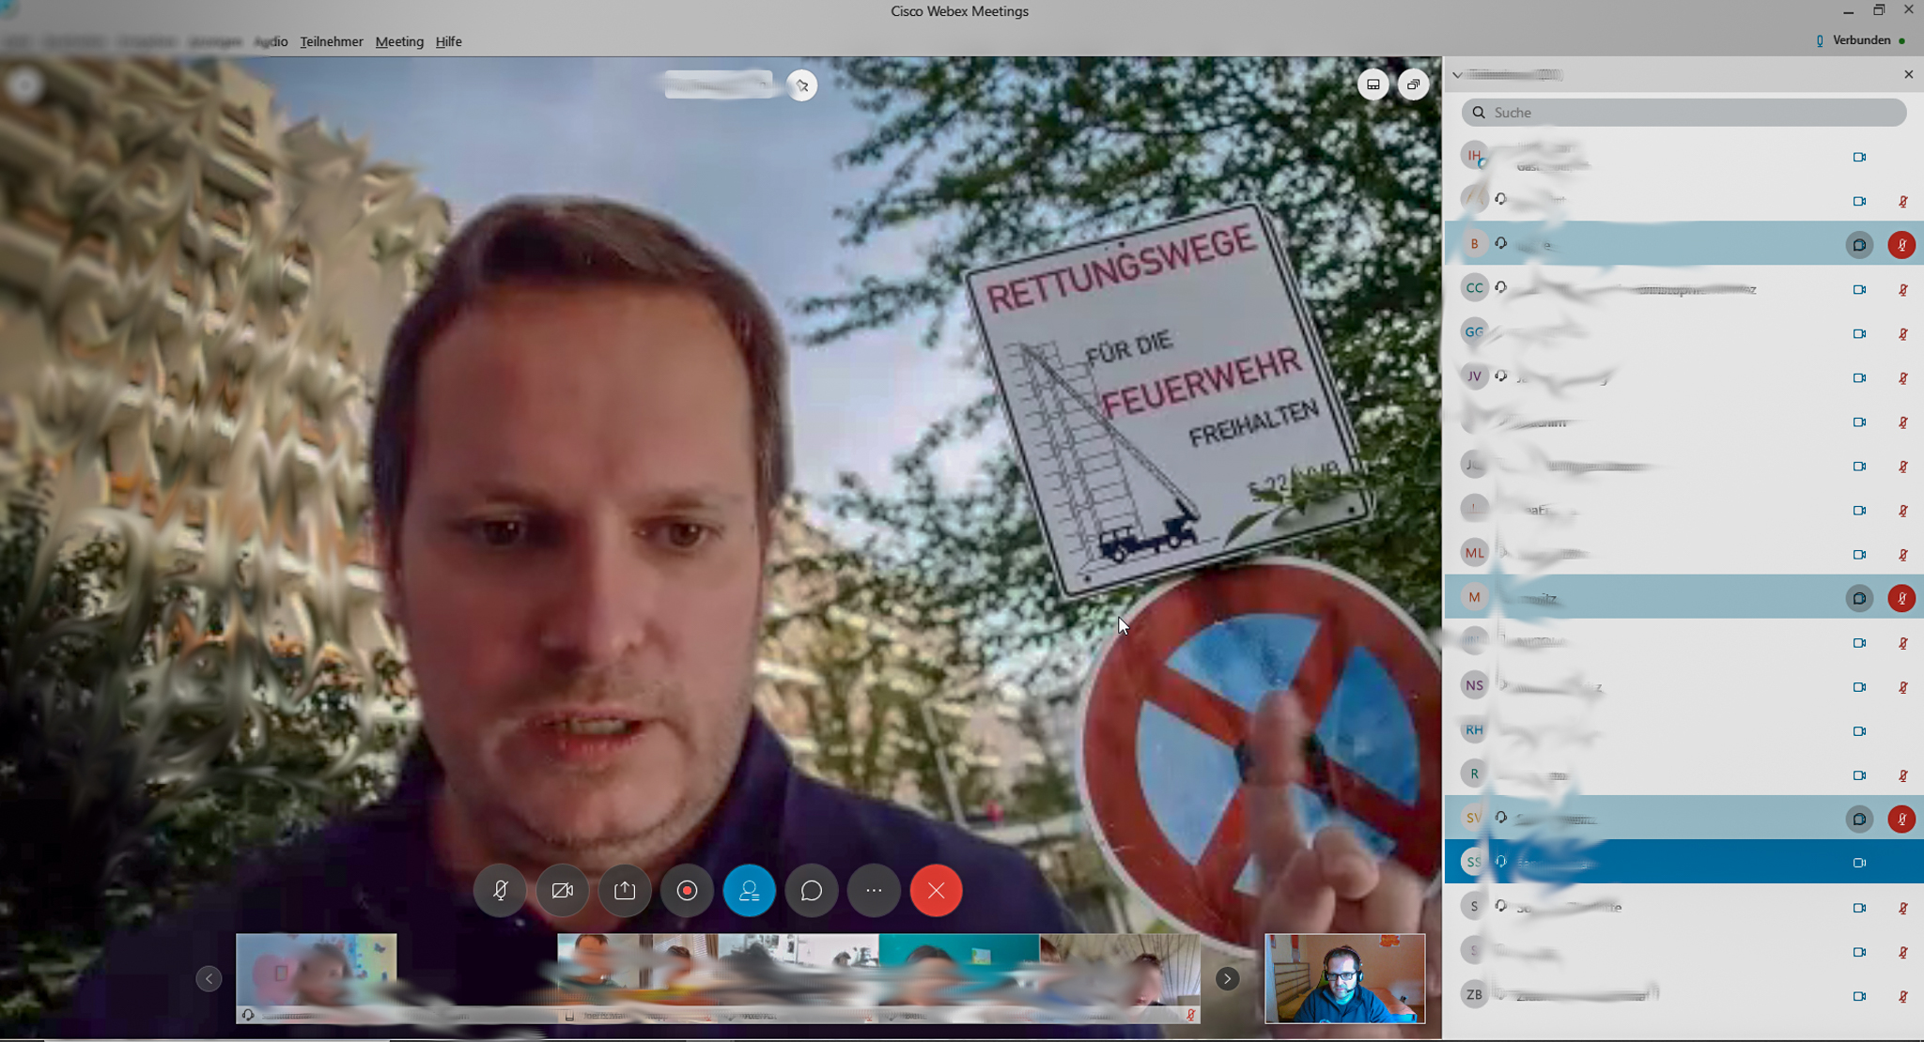
Task: Select the participant RH avatar
Action: pos(1474,729)
